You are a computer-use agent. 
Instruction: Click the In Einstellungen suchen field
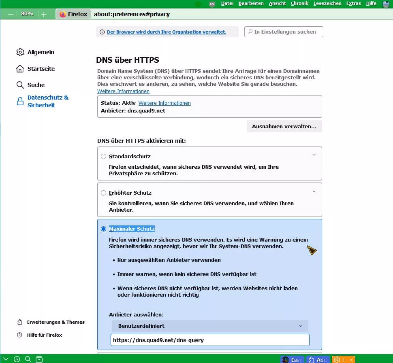[284, 32]
